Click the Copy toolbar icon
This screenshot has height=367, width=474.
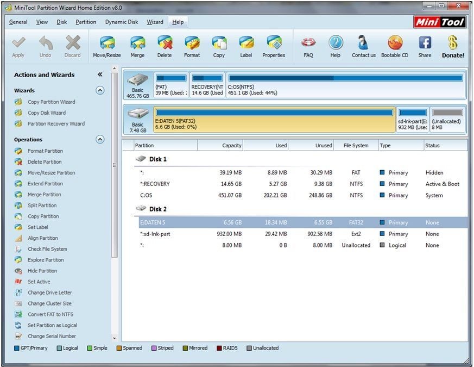[219, 43]
